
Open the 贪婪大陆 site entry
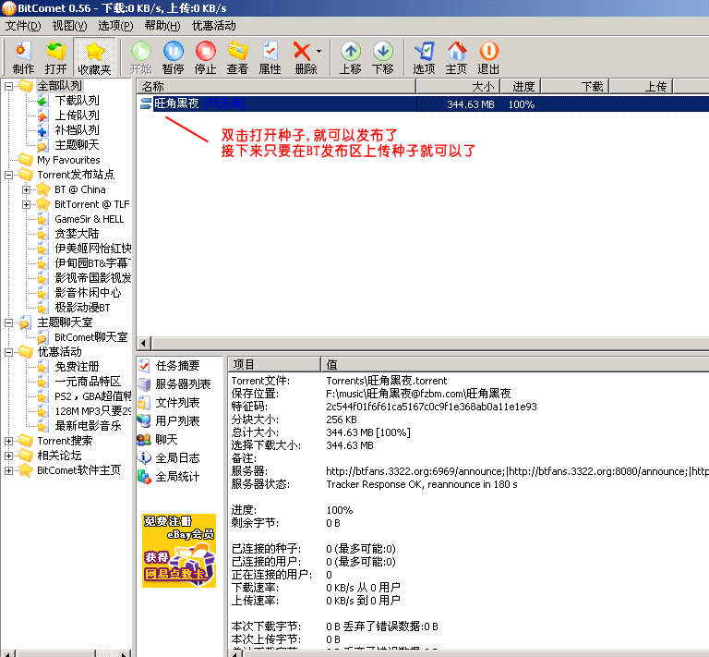click(77, 234)
